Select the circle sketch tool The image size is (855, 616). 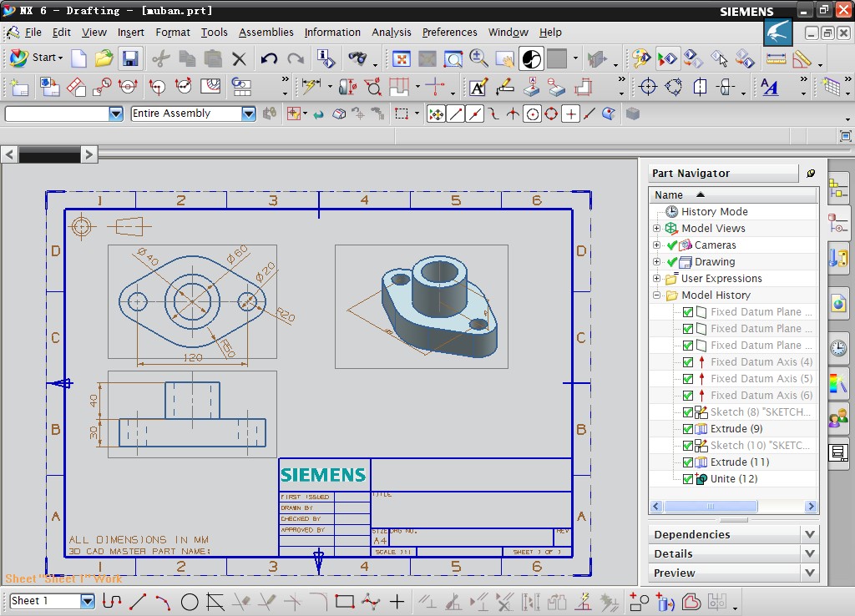click(190, 601)
